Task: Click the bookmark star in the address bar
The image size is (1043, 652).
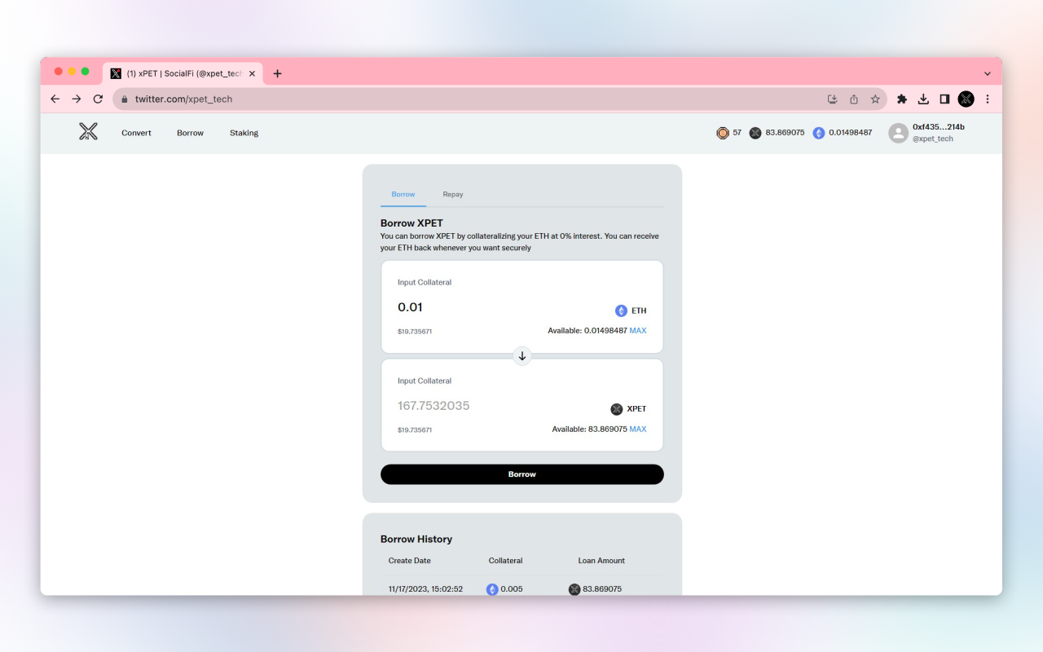Action: click(875, 98)
